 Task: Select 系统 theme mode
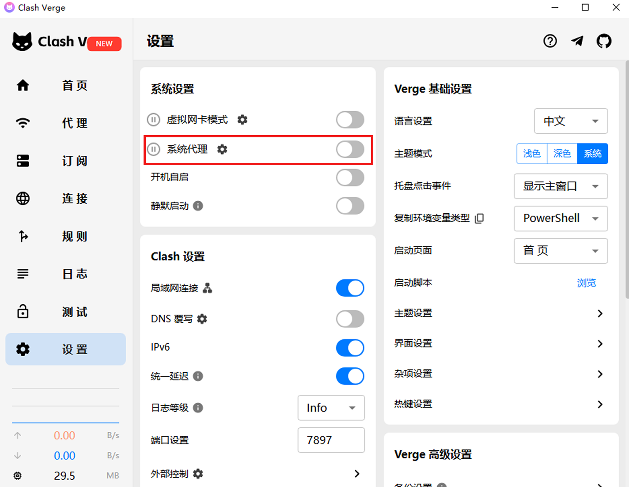click(x=593, y=154)
